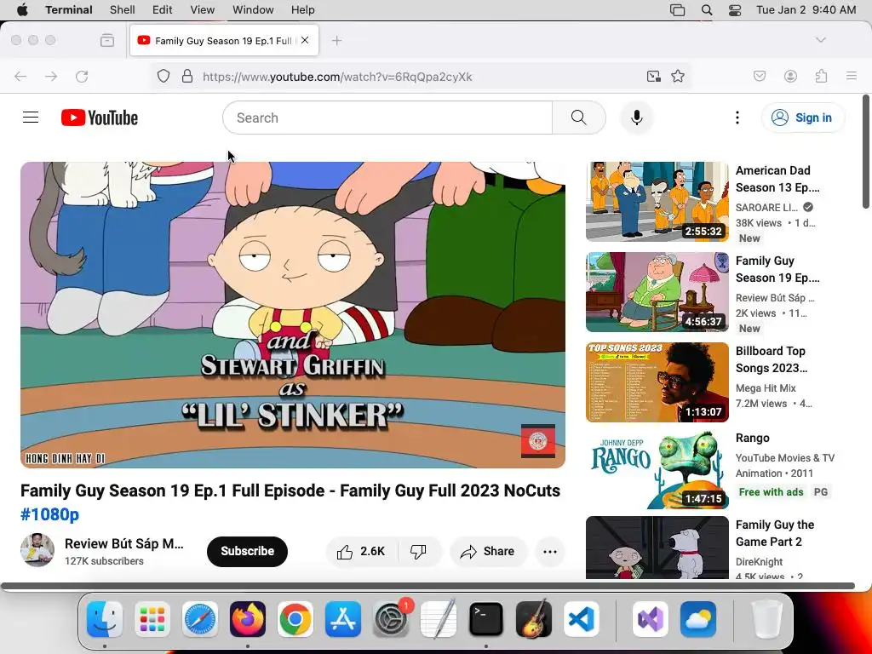Open Firefox View icon beside tabs
Screen dimensions: 872x654
coord(107,40)
